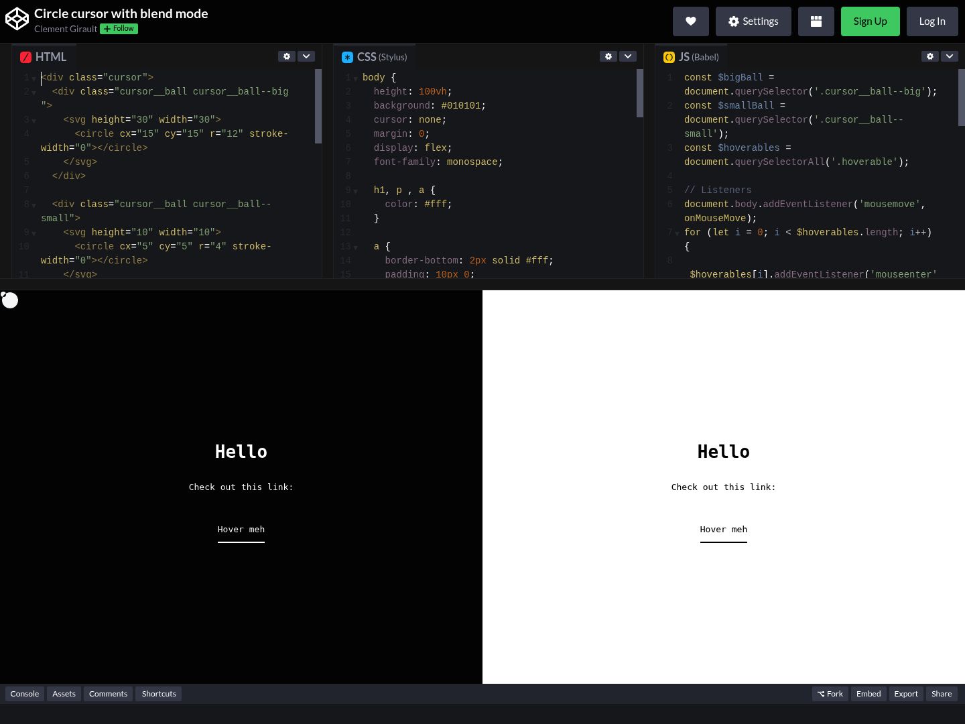This screenshot has width=965, height=724.
Task: Click 'color: #fff;' line in CSS
Action: click(418, 204)
